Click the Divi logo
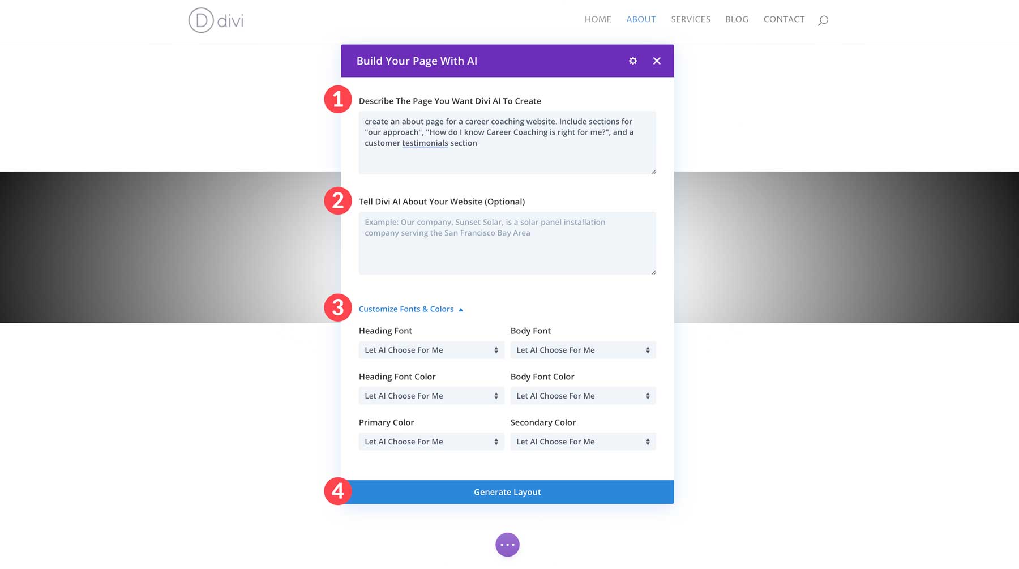Image resolution: width=1019 pixels, height=569 pixels. (216, 20)
